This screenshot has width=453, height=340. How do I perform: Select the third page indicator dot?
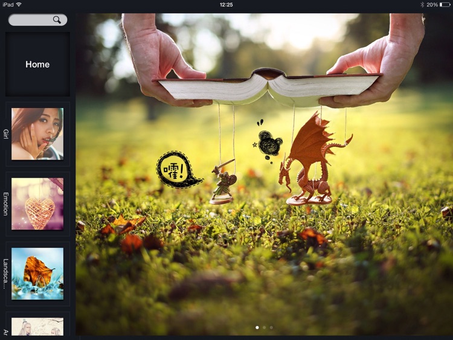click(x=271, y=327)
